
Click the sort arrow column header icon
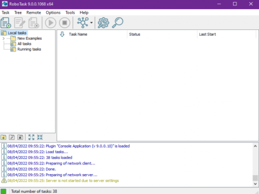(x=62, y=34)
